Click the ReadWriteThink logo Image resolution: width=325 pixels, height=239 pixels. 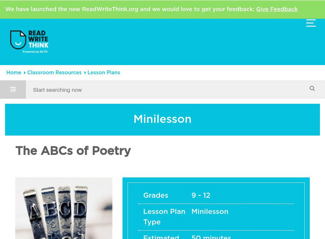(29, 40)
